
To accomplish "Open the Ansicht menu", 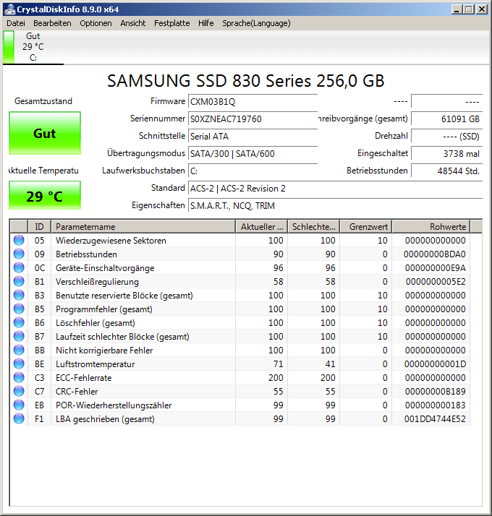I will [133, 23].
